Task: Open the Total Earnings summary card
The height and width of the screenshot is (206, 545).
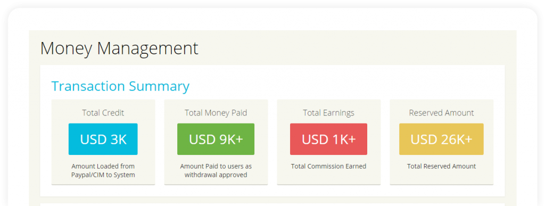Action: coord(329,142)
